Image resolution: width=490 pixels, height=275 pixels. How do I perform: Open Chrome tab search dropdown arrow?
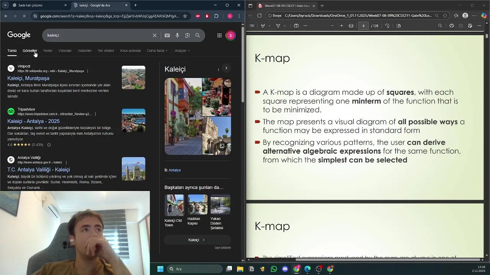tap(5, 5)
